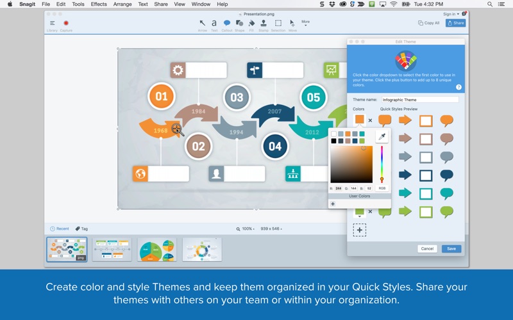513x320 pixels.
Task: Open the orange theme color dropdown
Action: point(360,120)
